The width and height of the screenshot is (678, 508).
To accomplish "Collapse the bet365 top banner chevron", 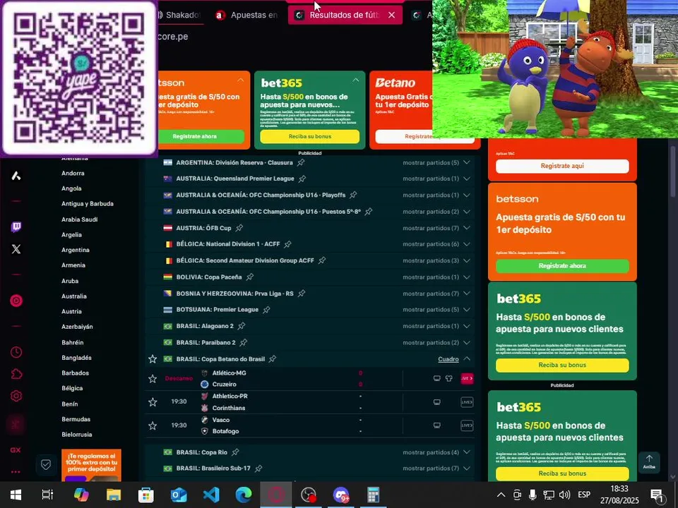I will coord(355,80).
